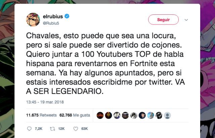Click the heart like icon
Screen dimensions: 215x138
(76, 129)
